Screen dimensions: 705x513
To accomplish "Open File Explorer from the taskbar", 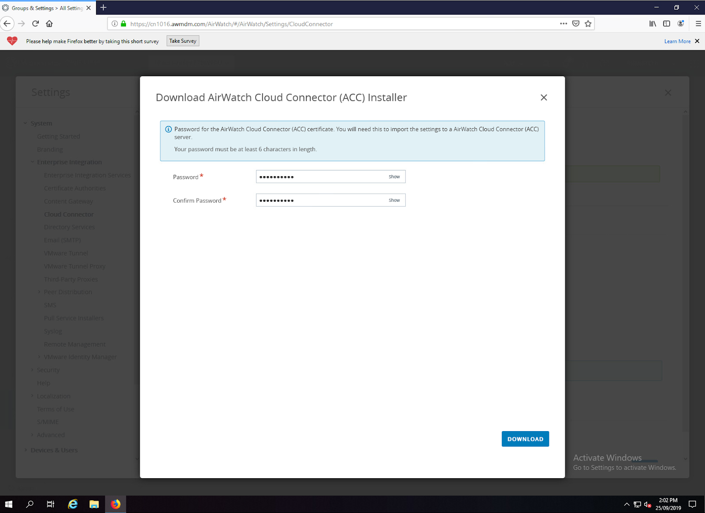I will tap(94, 504).
